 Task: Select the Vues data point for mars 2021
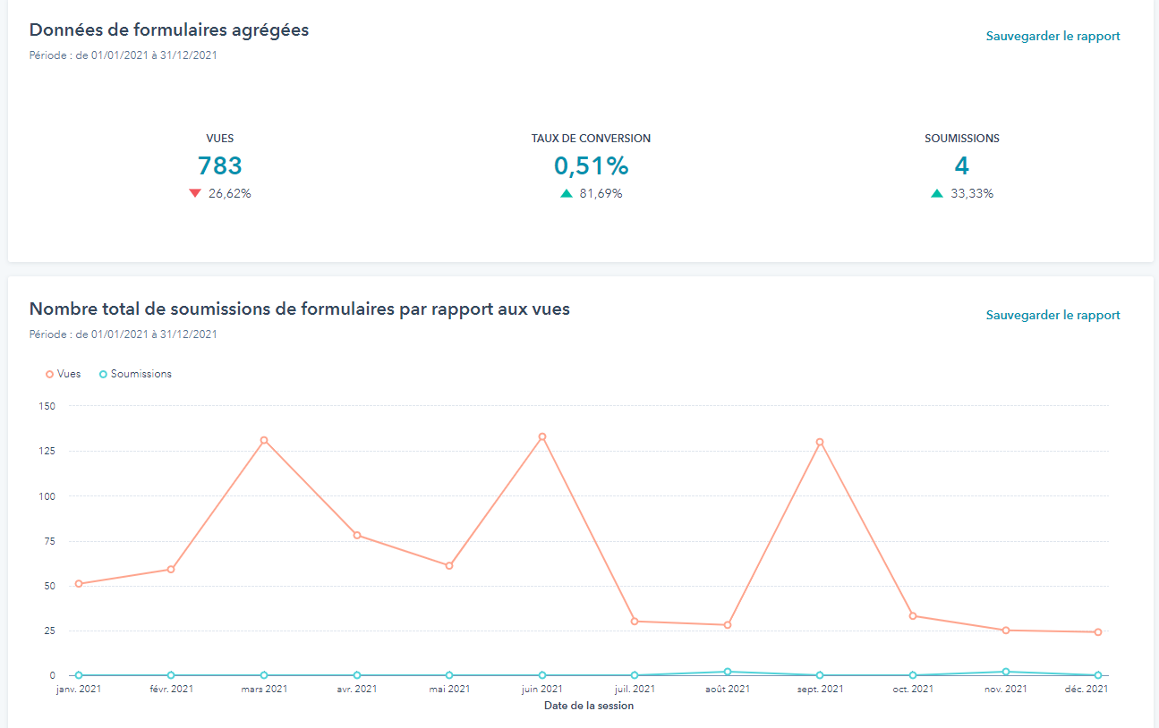click(264, 440)
